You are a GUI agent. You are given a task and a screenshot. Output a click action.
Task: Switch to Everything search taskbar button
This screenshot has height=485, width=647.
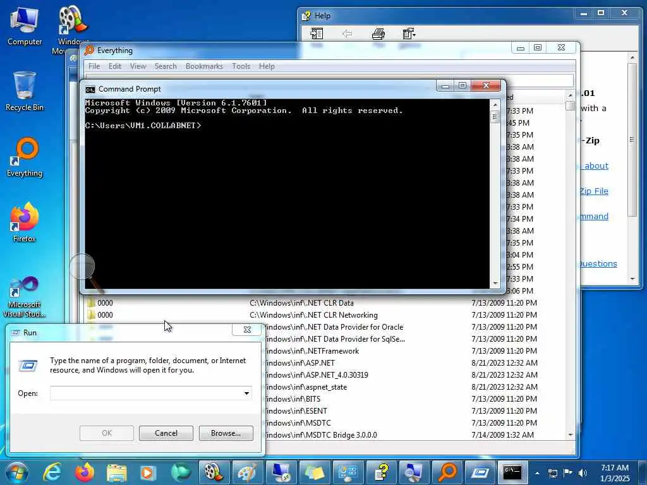coord(447,472)
